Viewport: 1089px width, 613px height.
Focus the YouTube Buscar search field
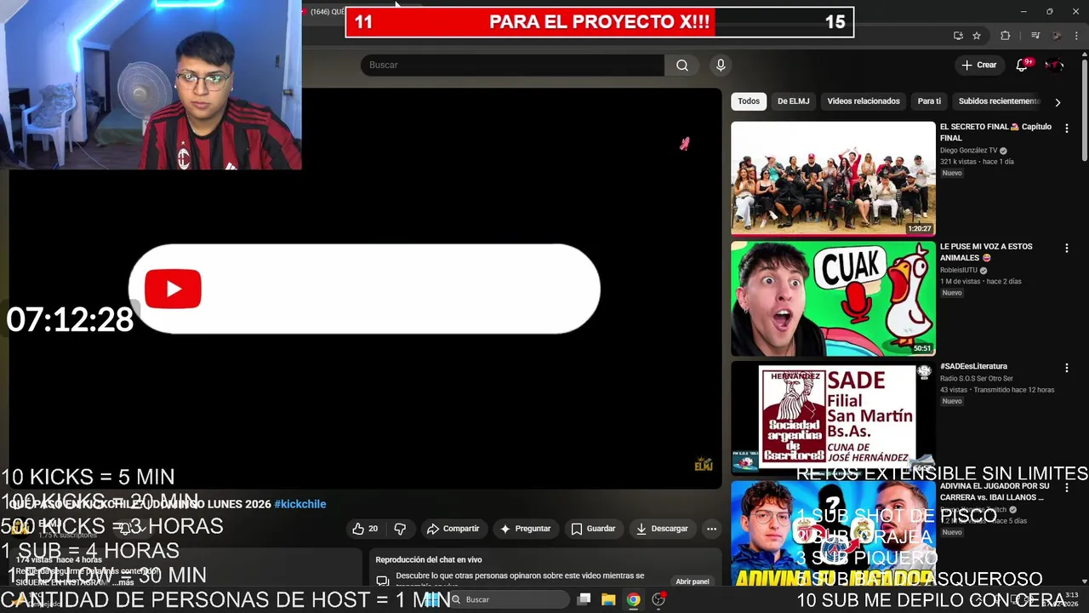click(x=512, y=66)
